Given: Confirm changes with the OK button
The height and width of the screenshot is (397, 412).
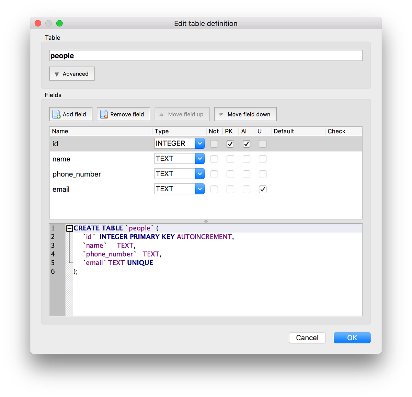Looking at the screenshot, I should [x=352, y=338].
